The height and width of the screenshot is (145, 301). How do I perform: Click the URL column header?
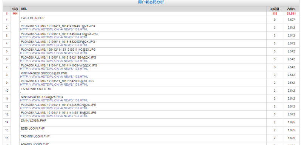24,9
